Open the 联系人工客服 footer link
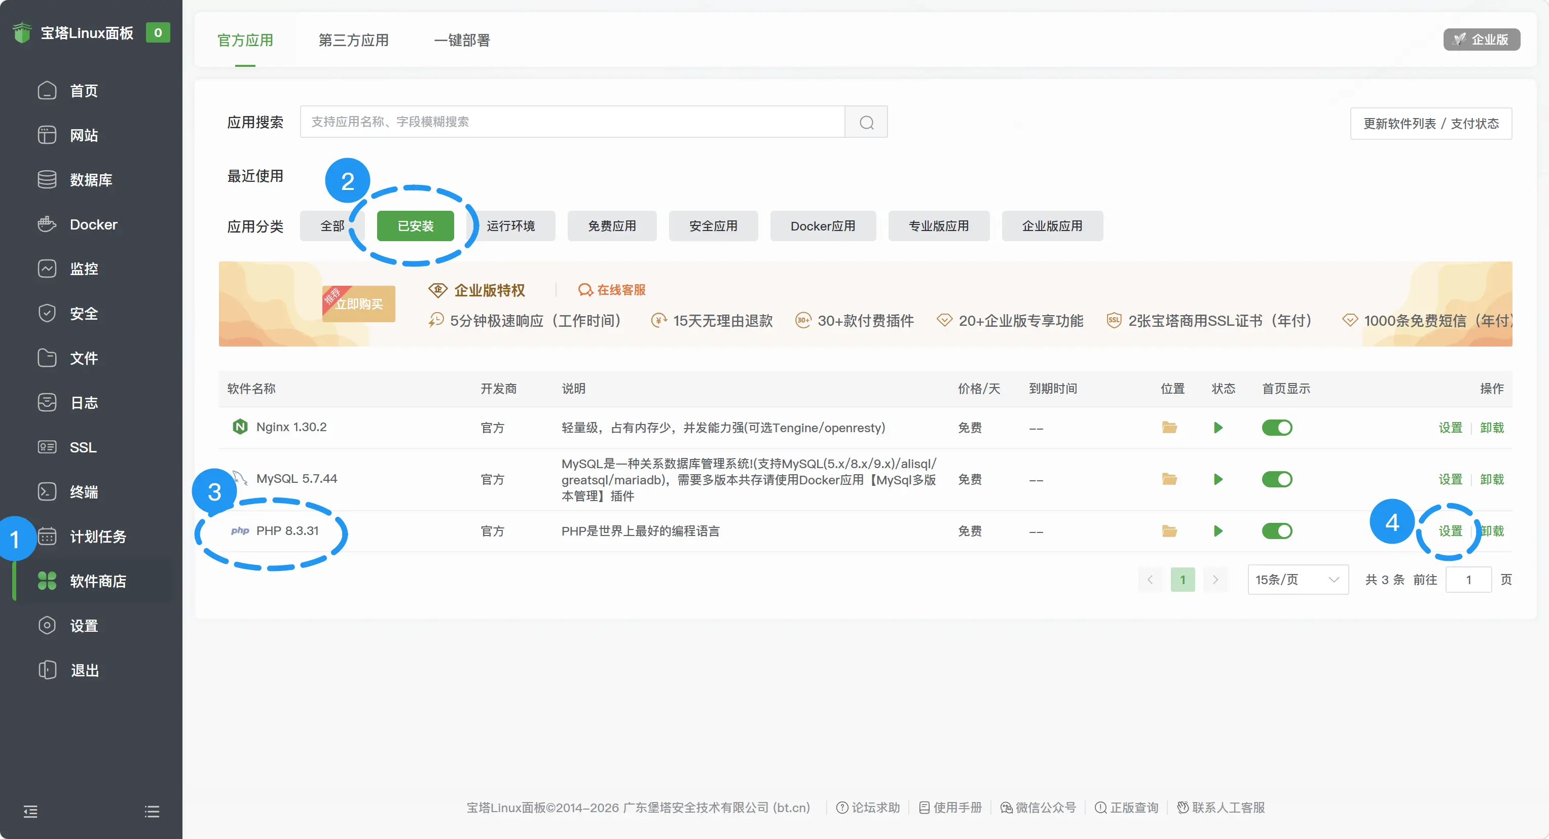1549x839 pixels. click(x=1221, y=807)
